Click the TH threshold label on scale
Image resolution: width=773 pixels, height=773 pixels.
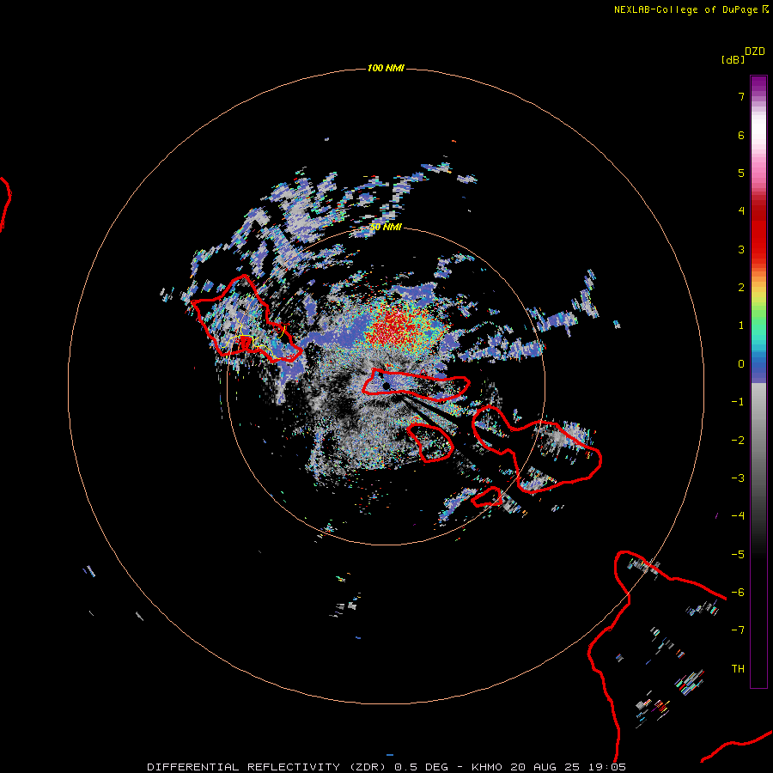(x=738, y=669)
